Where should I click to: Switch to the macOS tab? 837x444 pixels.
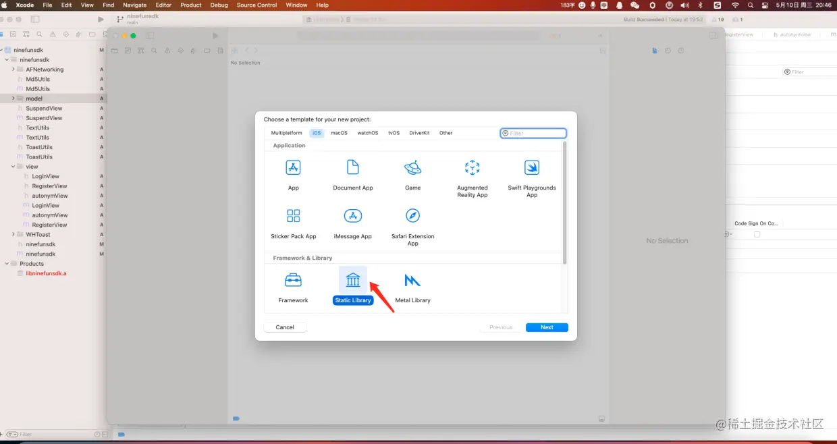pos(339,133)
